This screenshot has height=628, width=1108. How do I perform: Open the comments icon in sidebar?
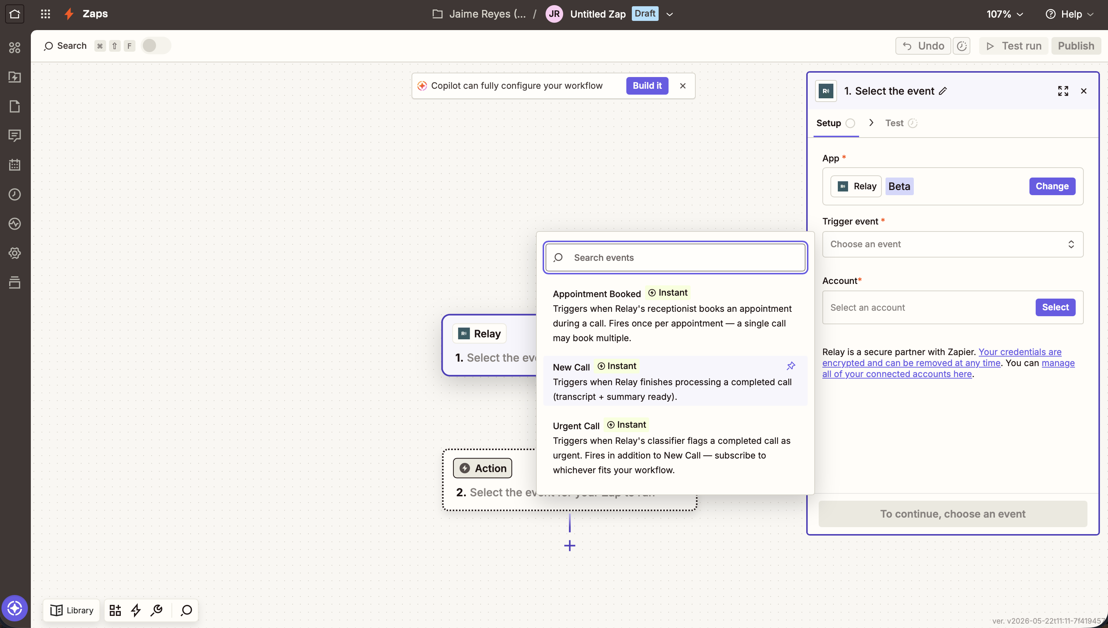(x=15, y=135)
